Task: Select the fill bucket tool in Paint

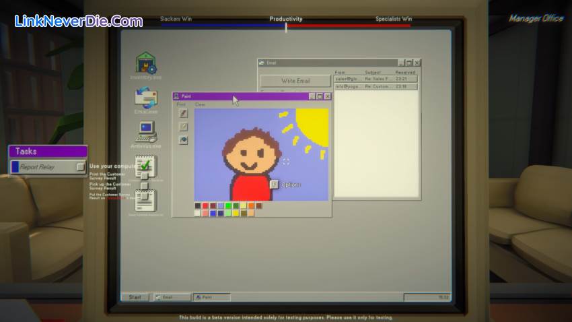Action: [183, 140]
